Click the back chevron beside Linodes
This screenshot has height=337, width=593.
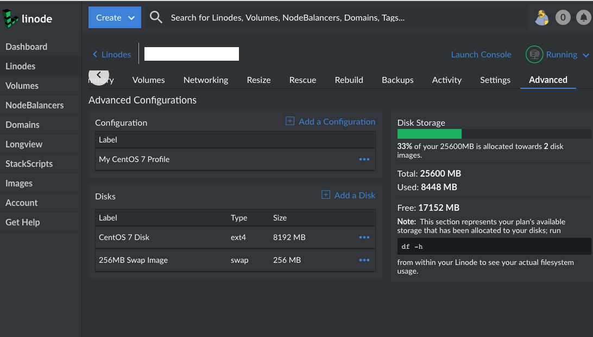[x=95, y=54]
